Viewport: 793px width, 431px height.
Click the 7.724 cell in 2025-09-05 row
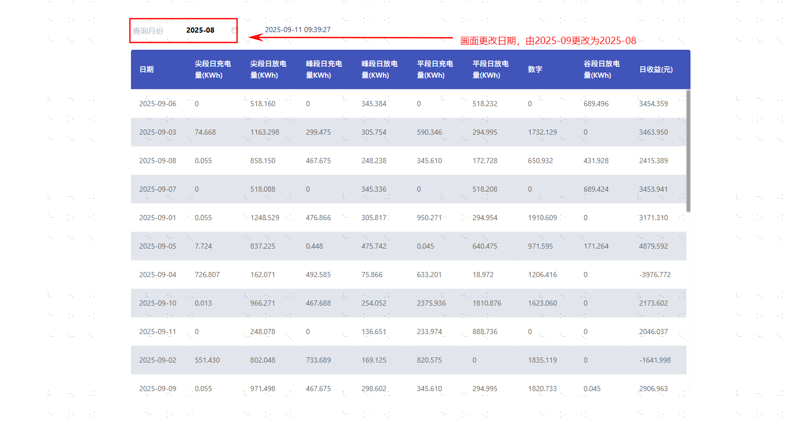(x=203, y=246)
